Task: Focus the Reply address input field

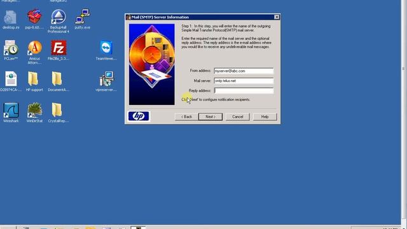Action: tap(244, 90)
